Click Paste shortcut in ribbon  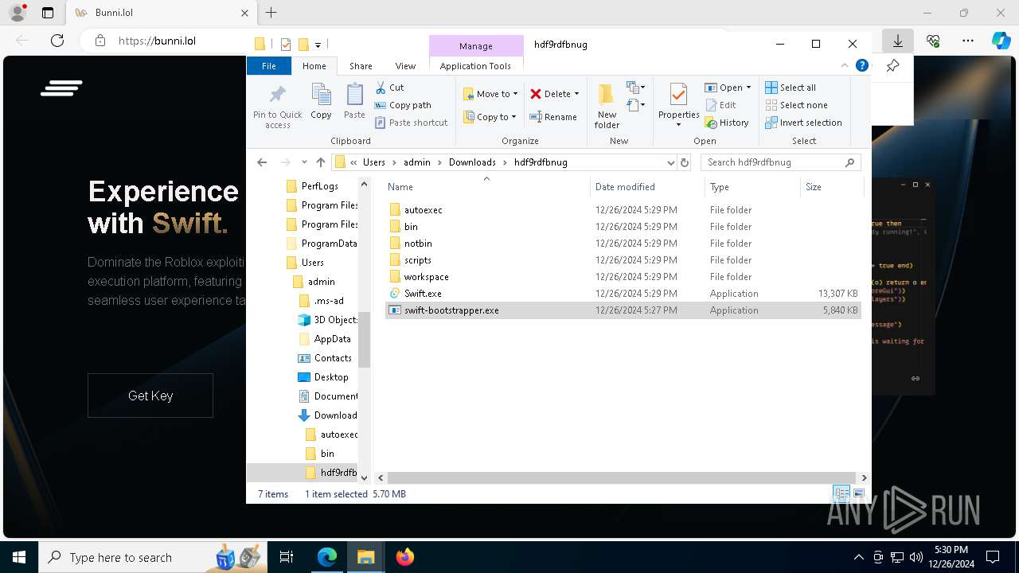pos(411,123)
